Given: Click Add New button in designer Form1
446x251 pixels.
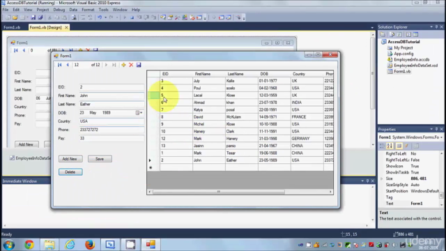Looking at the screenshot, I should pos(26,144).
